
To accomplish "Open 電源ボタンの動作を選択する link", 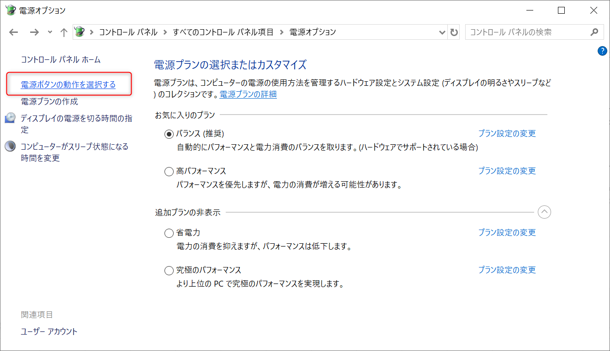I will [x=68, y=84].
